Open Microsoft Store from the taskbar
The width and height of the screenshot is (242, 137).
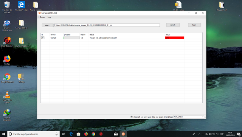pyautogui.click(x=78, y=134)
